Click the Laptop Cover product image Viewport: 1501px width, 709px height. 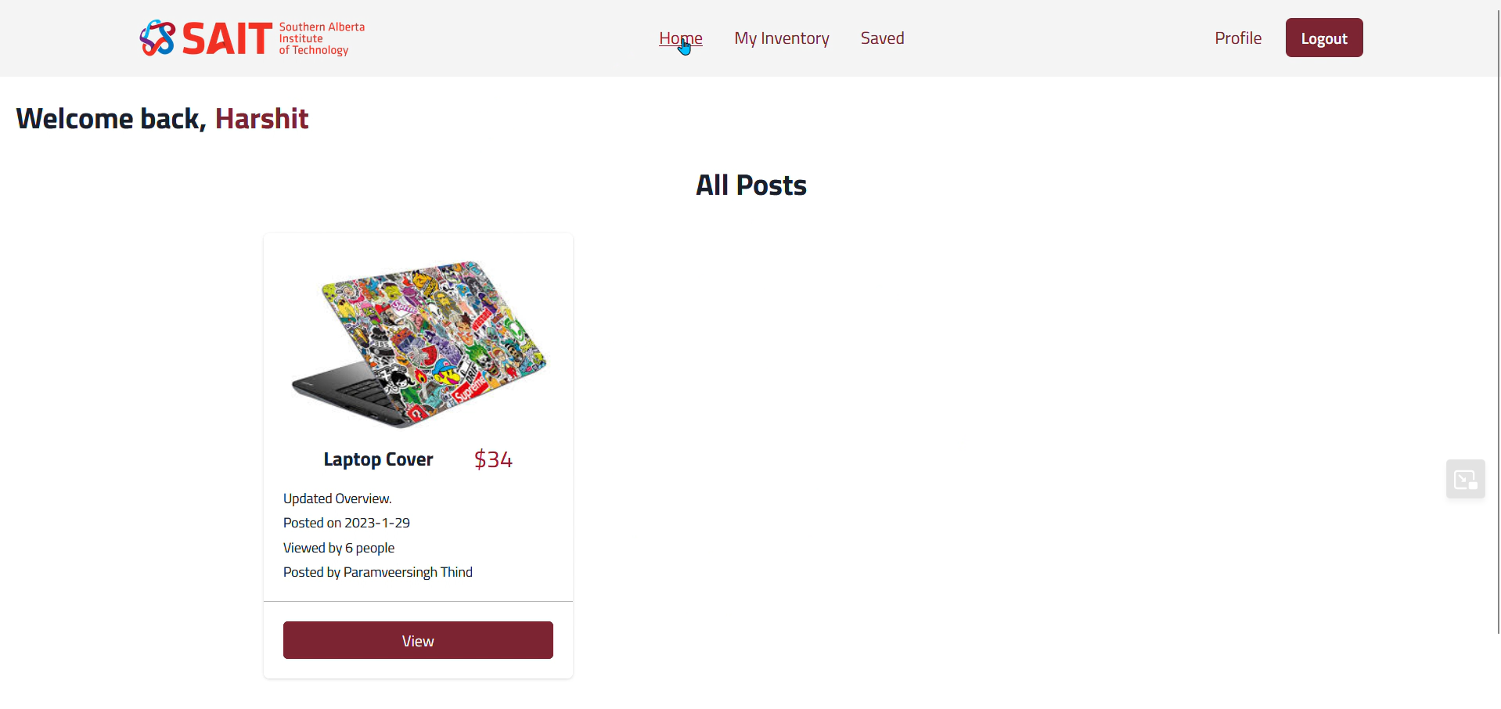[419, 344]
